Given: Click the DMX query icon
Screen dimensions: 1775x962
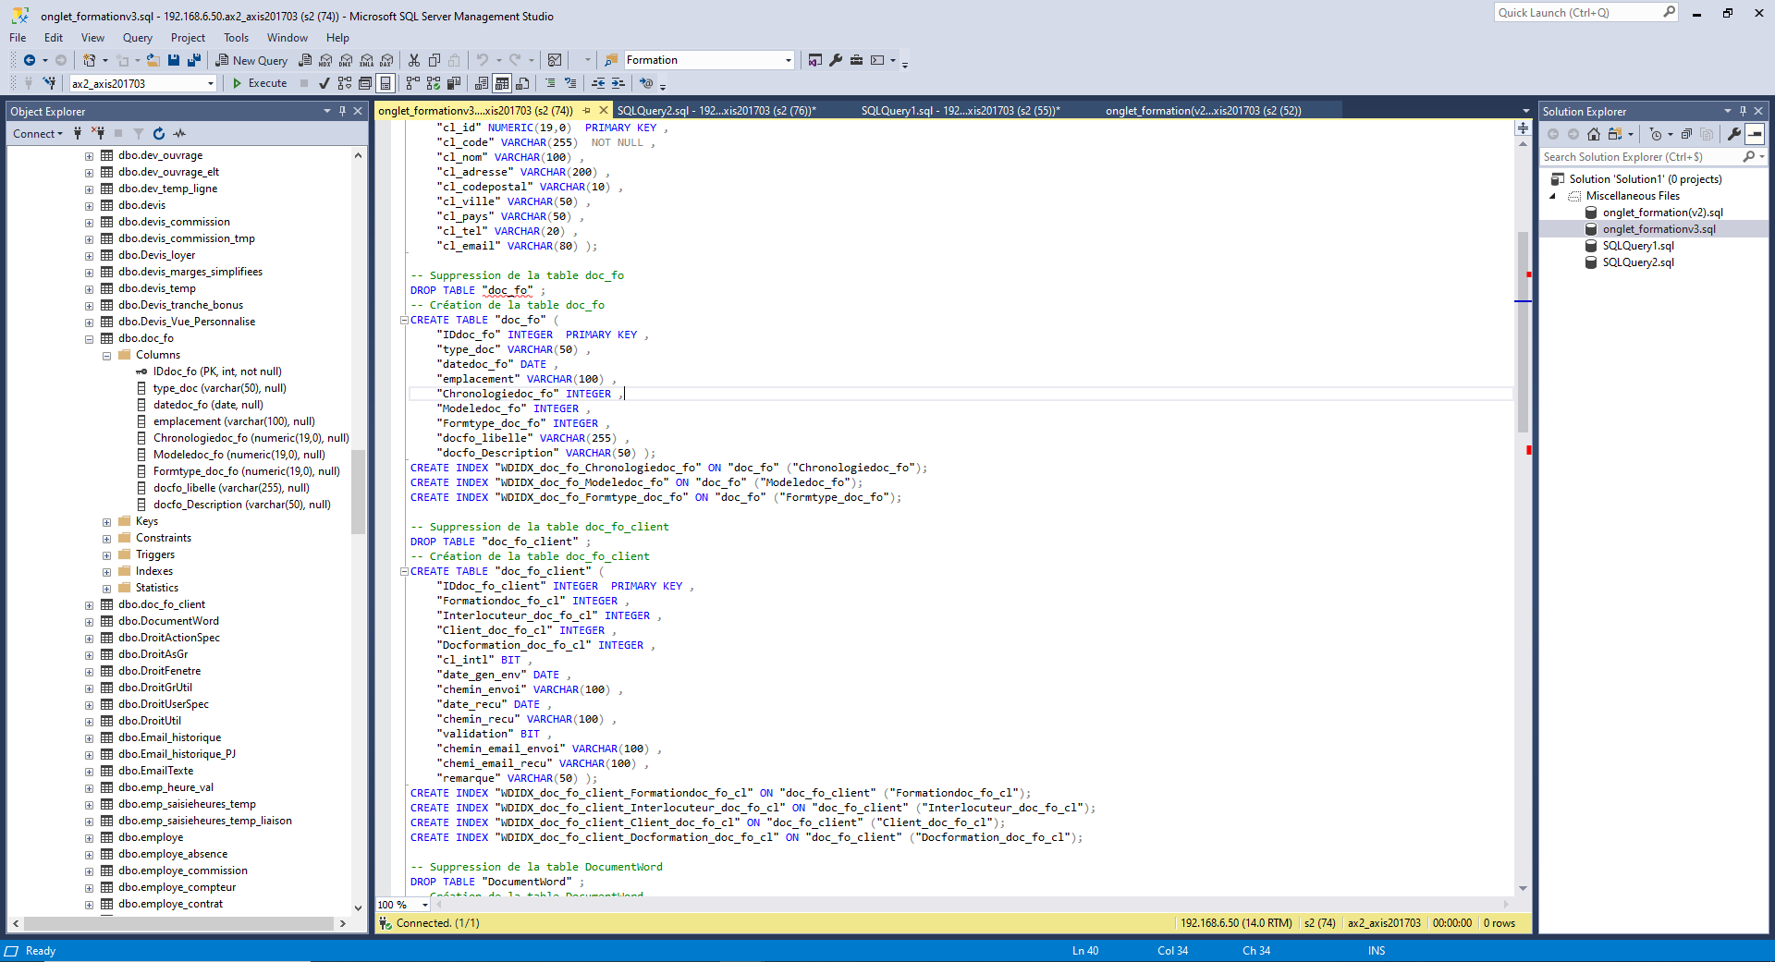Looking at the screenshot, I should click(346, 60).
